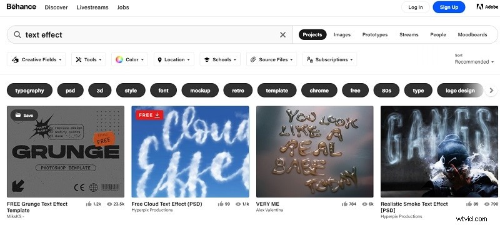Open FREE Grunge Text Effect Template title

tap(37, 207)
